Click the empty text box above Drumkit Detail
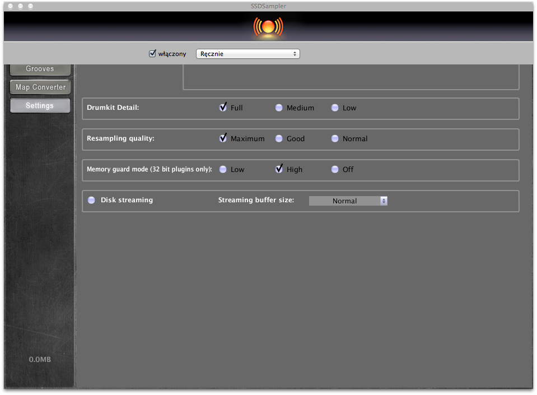Viewport: 537px width, 395px height. tap(351, 77)
